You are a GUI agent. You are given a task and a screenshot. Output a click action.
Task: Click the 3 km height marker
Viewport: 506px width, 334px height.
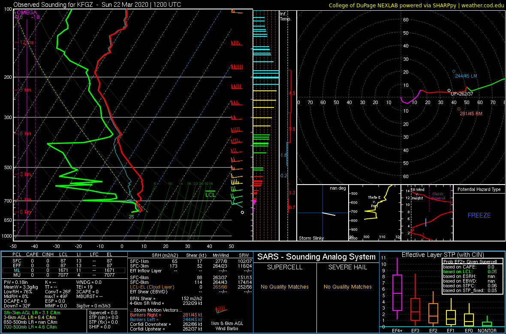pos(25,174)
